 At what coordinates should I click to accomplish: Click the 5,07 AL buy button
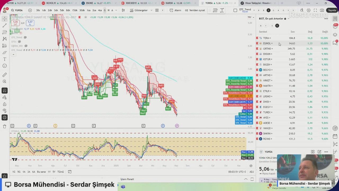[x=30, y=23]
